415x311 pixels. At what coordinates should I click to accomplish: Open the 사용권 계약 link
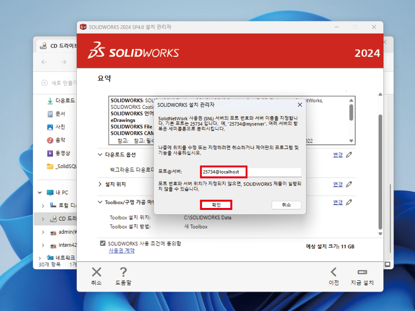point(121,250)
